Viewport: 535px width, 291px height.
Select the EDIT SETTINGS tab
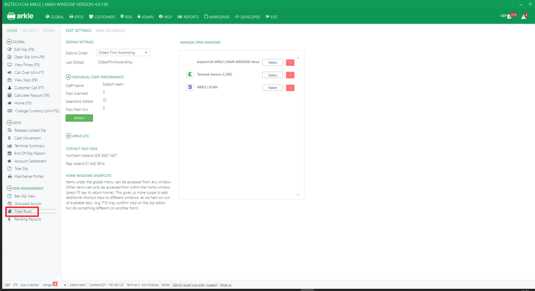click(x=79, y=30)
